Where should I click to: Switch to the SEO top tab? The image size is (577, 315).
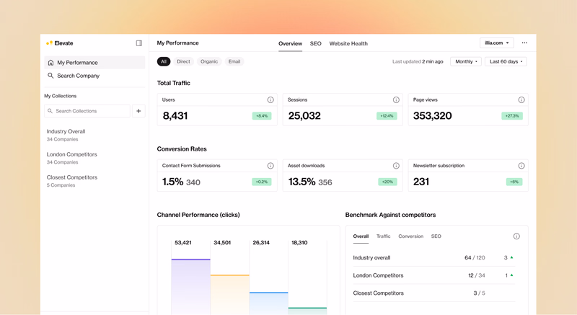[x=316, y=43]
